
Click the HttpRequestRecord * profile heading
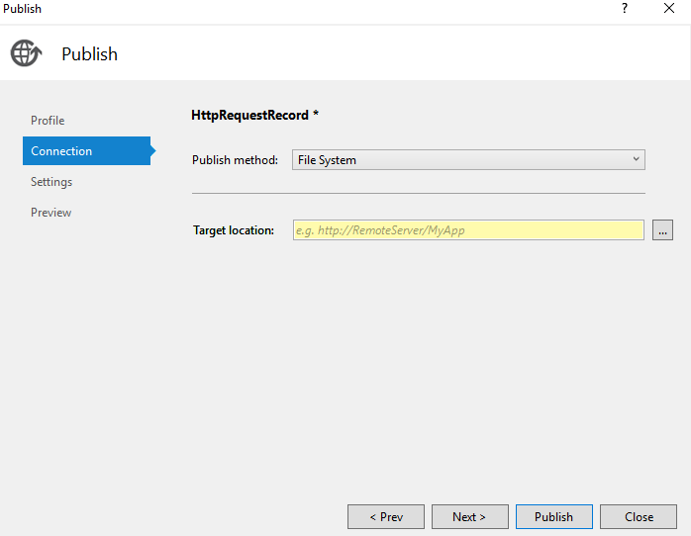tap(254, 116)
